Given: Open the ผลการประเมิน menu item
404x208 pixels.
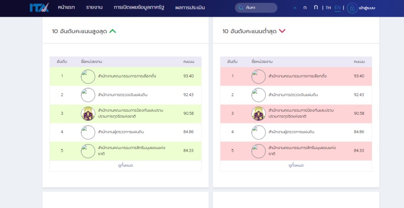Looking at the screenshot, I should click(190, 8).
